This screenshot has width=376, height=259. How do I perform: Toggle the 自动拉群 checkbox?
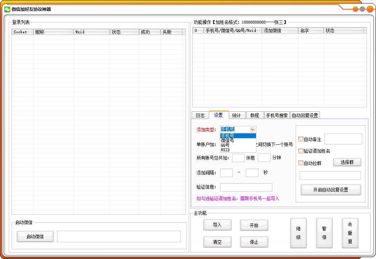tap(301, 163)
